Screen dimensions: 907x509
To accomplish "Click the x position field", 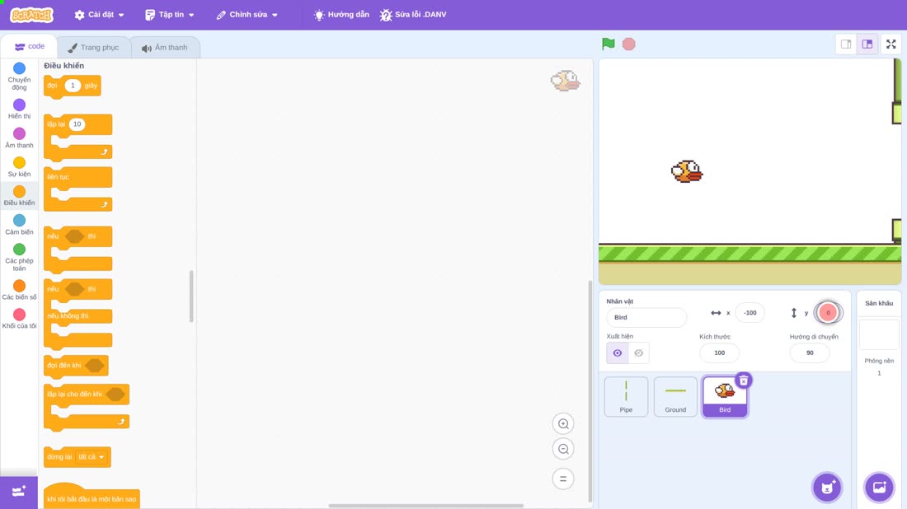I will pyautogui.click(x=750, y=312).
